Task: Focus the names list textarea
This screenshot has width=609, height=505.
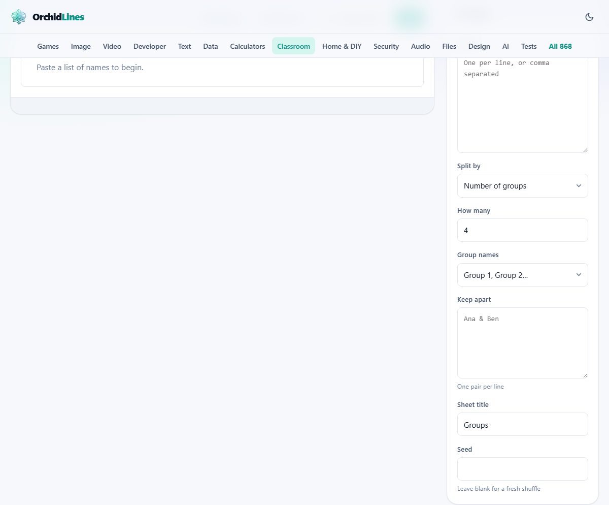Action: (523, 104)
